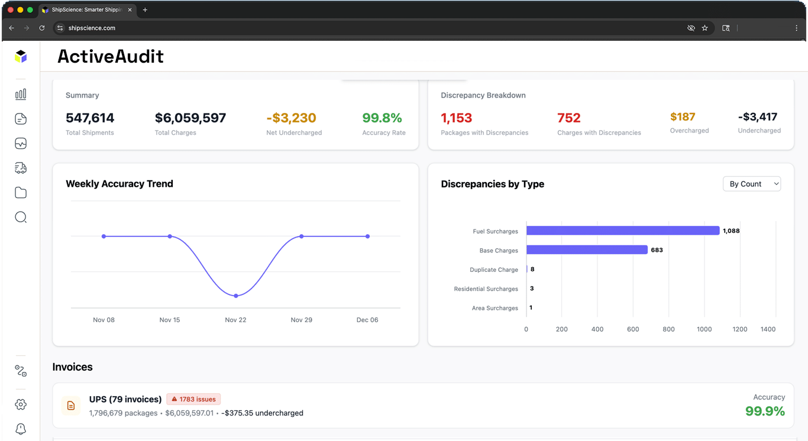Image resolution: width=808 pixels, height=441 pixels.
Task: Click the ActiveAudit page title
Action: pos(110,56)
